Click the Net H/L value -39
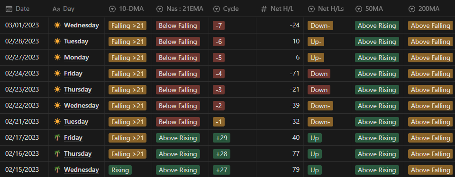This screenshot has height=177, width=455. [294, 106]
